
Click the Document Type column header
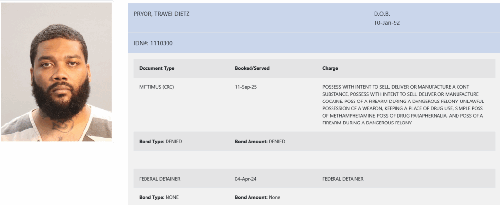pos(157,68)
